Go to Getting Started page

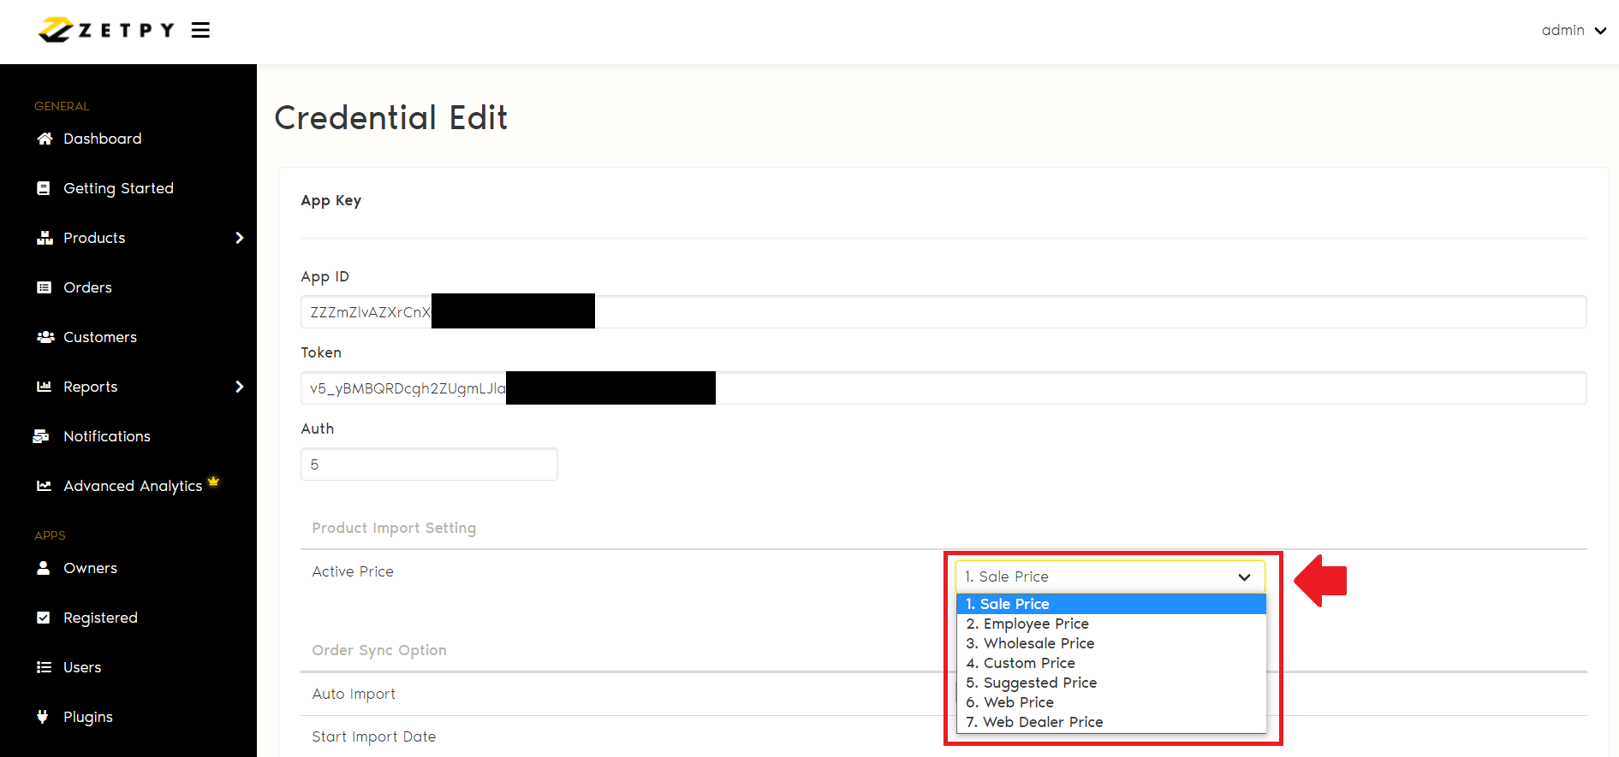(118, 188)
